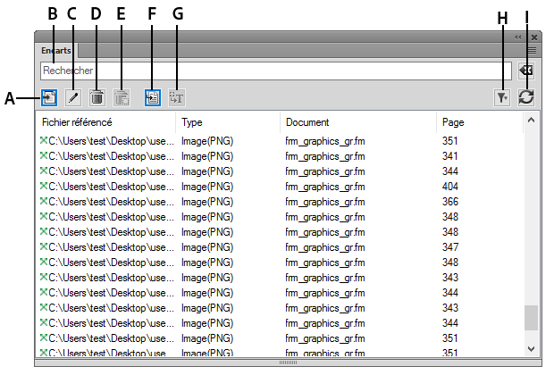Click the trash can delete icon
The height and width of the screenshot is (375, 554).
point(98,98)
